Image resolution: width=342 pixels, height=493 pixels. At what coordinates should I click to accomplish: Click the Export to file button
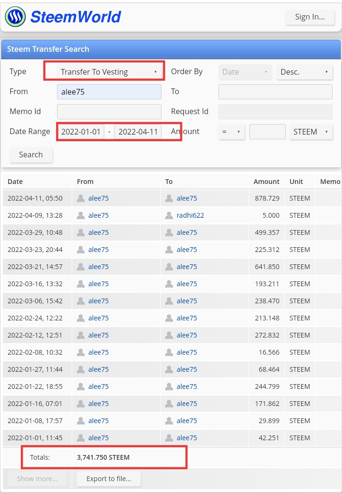tap(109, 479)
